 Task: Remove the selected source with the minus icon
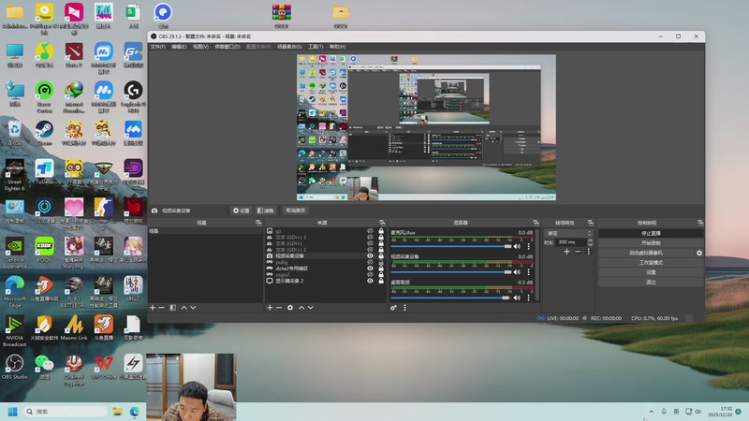click(x=279, y=308)
